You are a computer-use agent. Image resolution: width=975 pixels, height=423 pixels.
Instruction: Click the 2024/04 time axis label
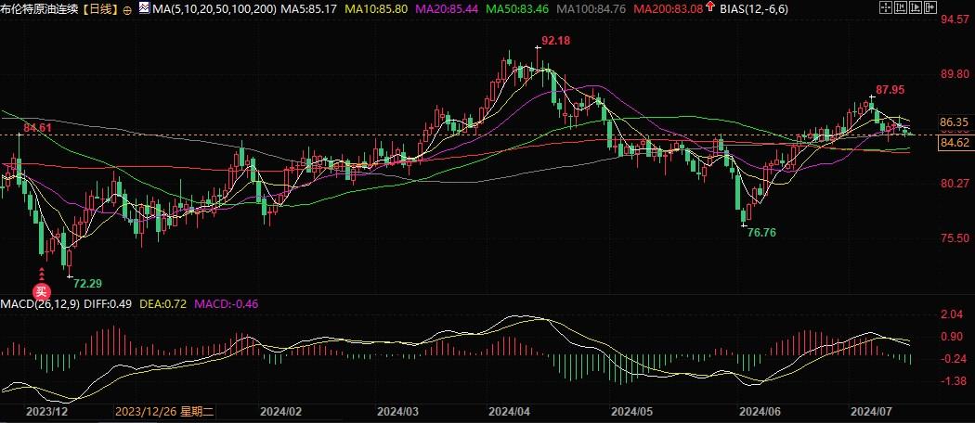[x=509, y=411]
